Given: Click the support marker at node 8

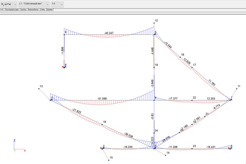Looking at the screenshot, I should click(64, 67).
